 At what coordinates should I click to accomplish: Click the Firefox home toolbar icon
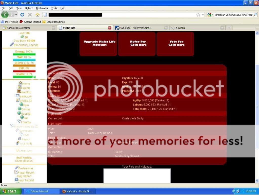point(37,15)
